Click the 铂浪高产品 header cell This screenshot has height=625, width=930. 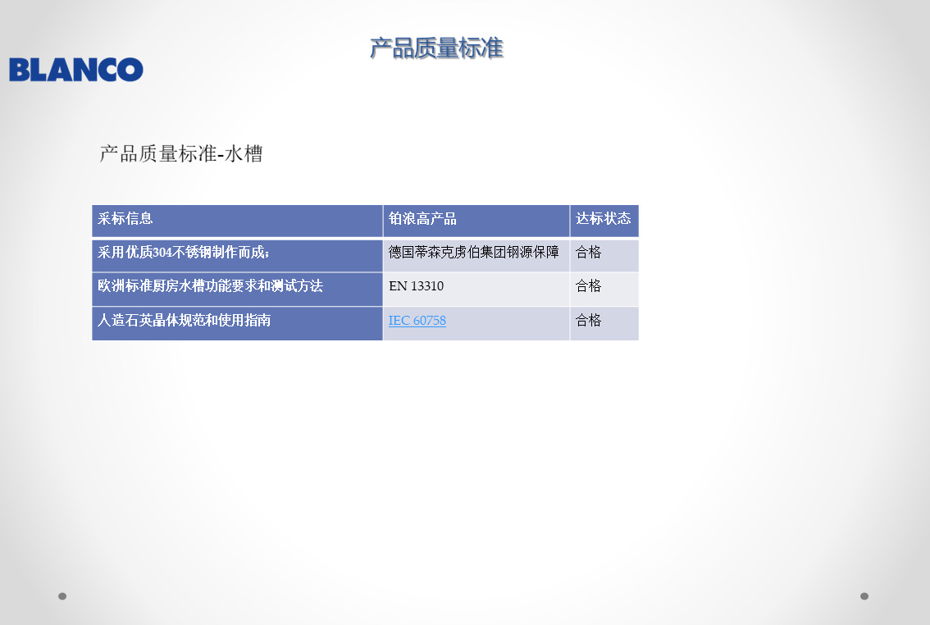(x=476, y=221)
